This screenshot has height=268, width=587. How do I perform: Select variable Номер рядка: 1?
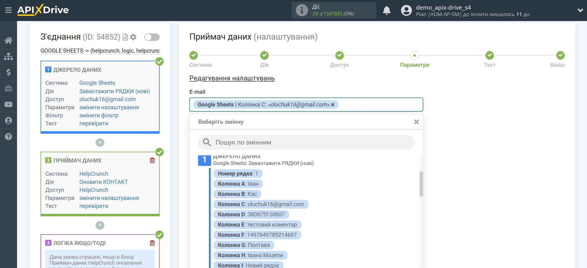[238, 174]
